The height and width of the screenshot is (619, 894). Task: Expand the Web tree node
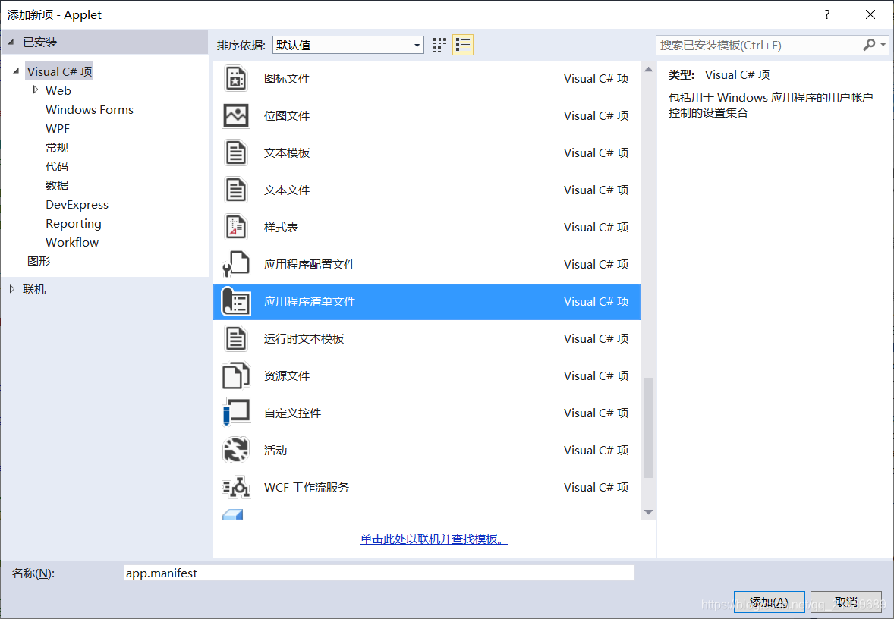36,90
